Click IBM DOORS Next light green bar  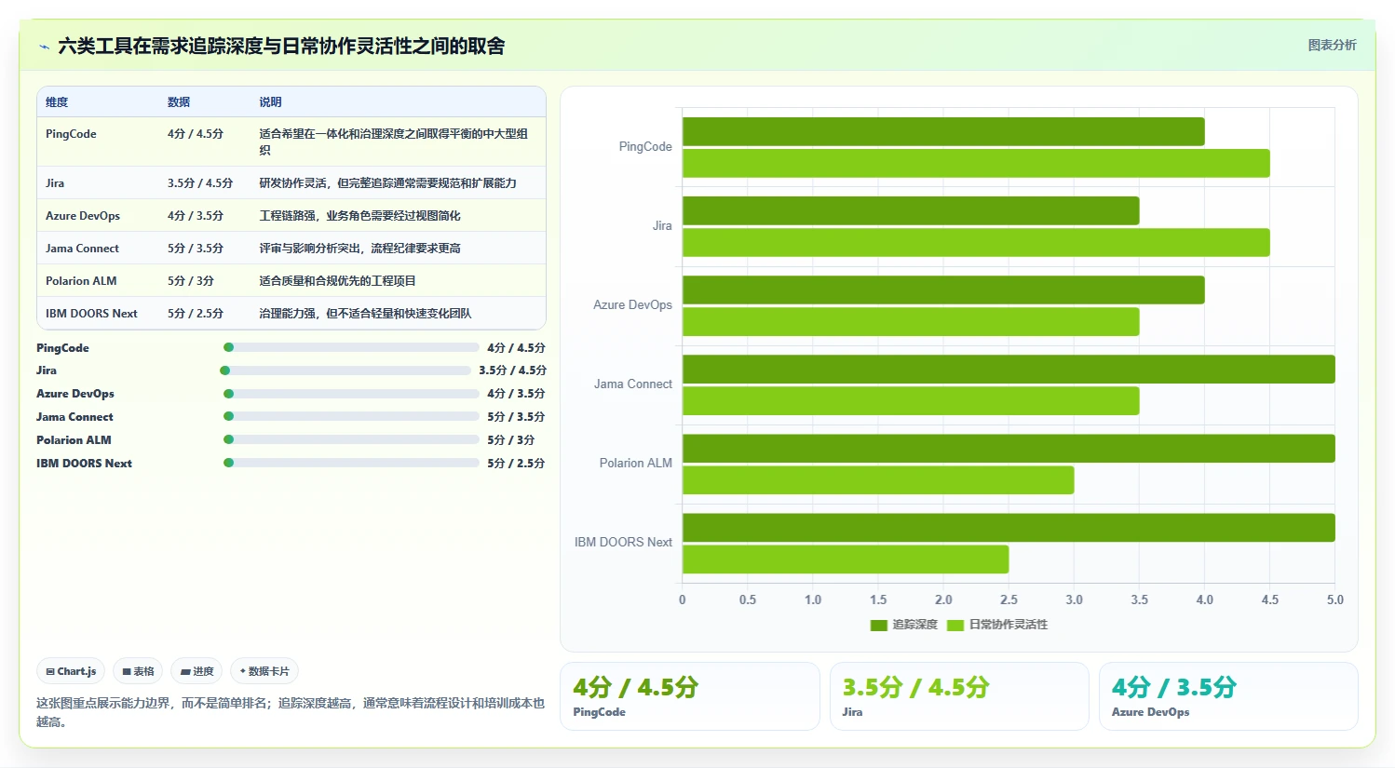click(846, 559)
